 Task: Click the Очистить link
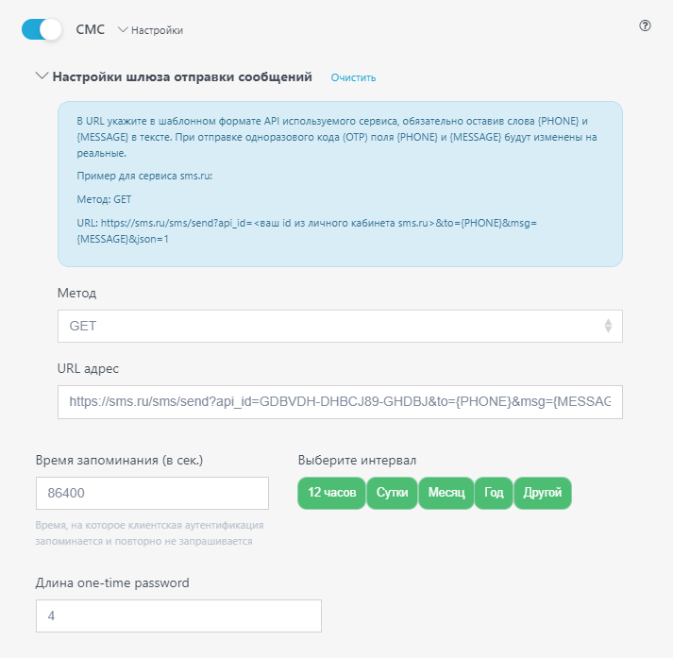353,77
